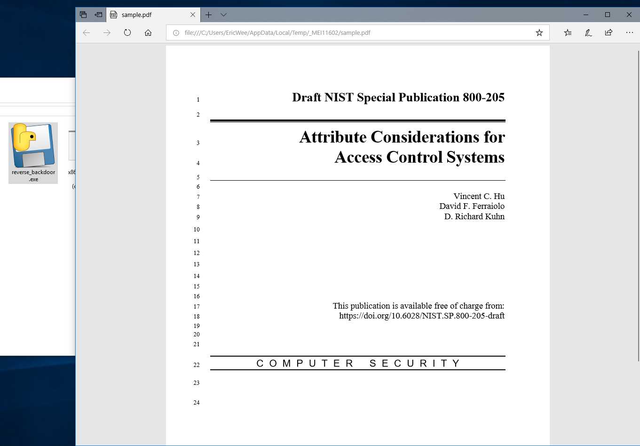The image size is (640, 446).
Task: Click author name 'David F. Ferraiolo'
Action: pyautogui.click(x=472, y=206)
